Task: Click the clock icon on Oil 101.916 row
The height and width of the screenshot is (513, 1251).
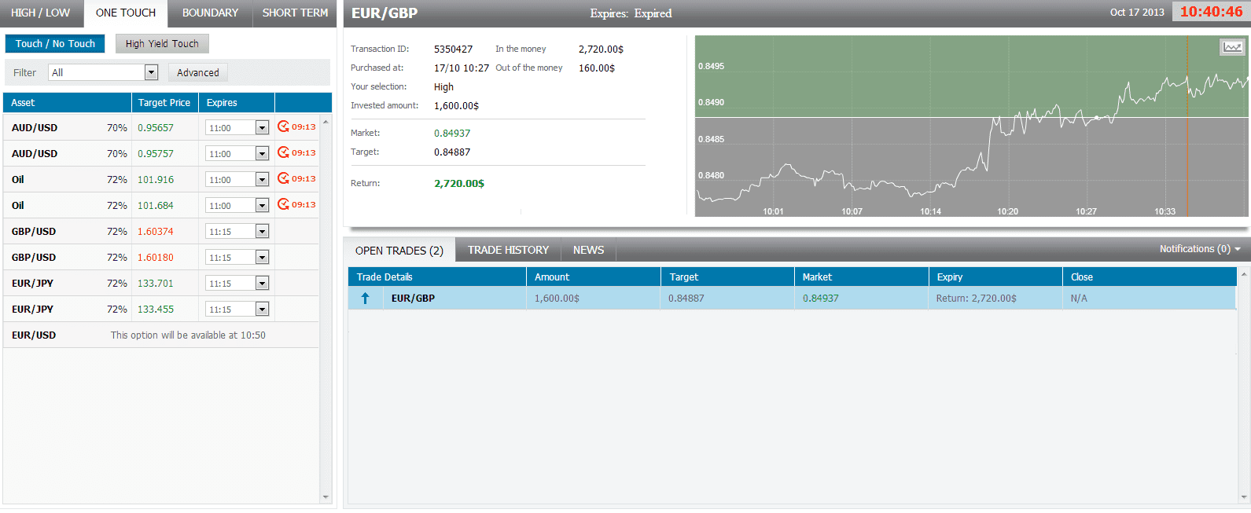Action: [x=283, y=178]
